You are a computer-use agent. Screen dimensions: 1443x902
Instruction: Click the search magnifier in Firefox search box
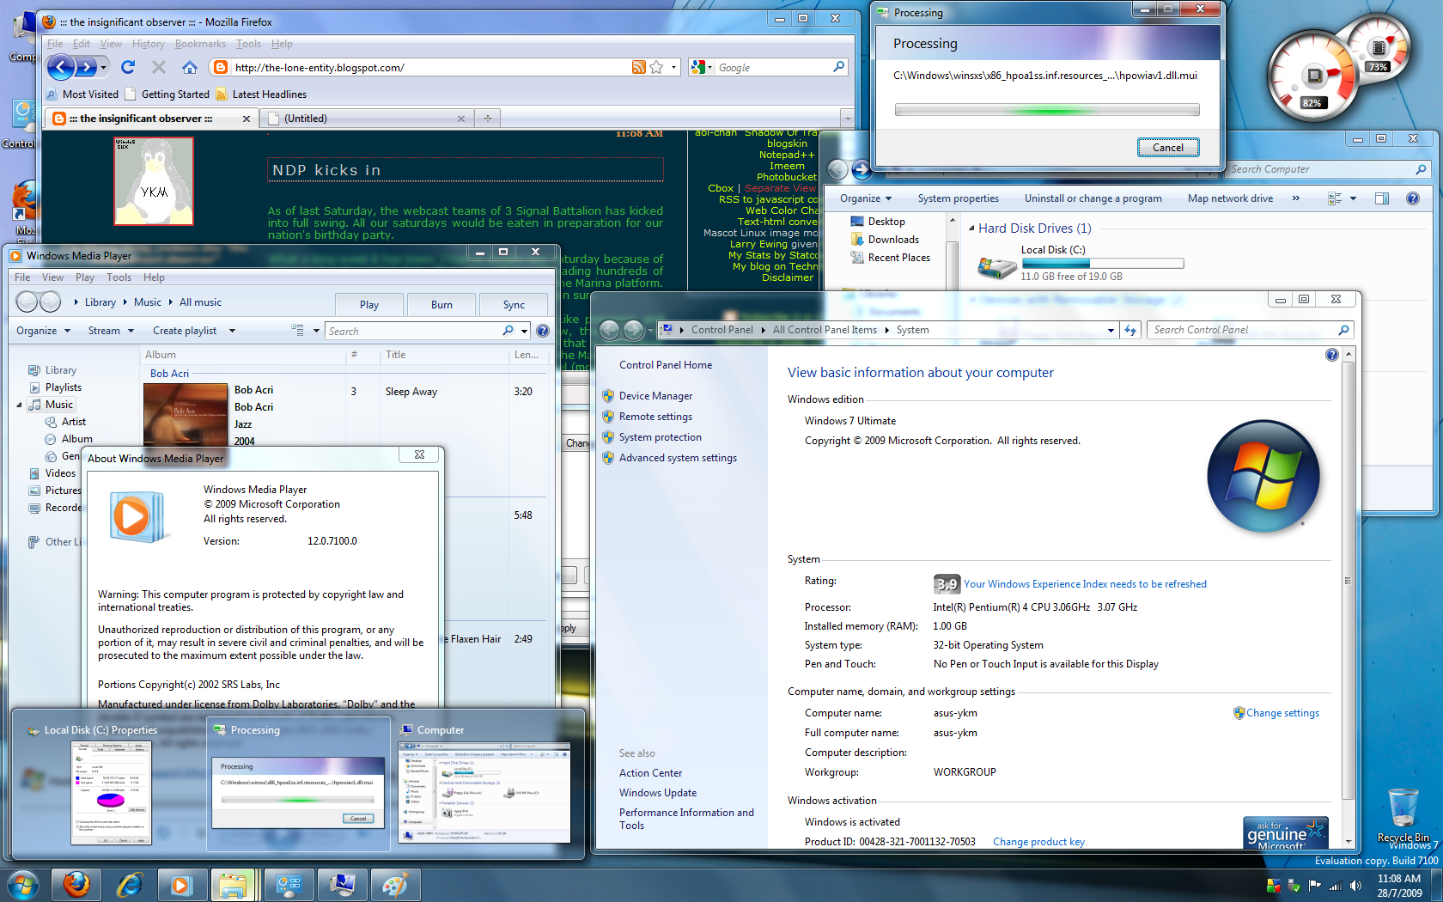point(839,67)
